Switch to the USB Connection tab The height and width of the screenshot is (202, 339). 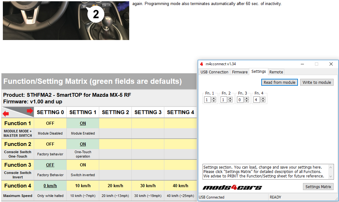(x=214, y=72)
